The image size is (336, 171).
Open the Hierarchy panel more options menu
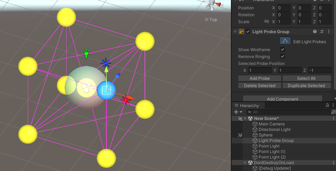pyautogui.click(x=333, y=105)
